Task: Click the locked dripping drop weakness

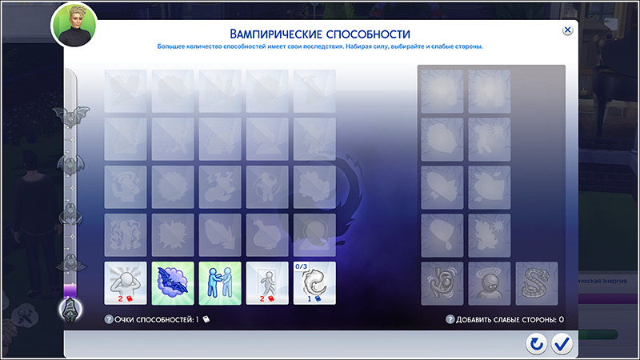Action: point(442,235)
